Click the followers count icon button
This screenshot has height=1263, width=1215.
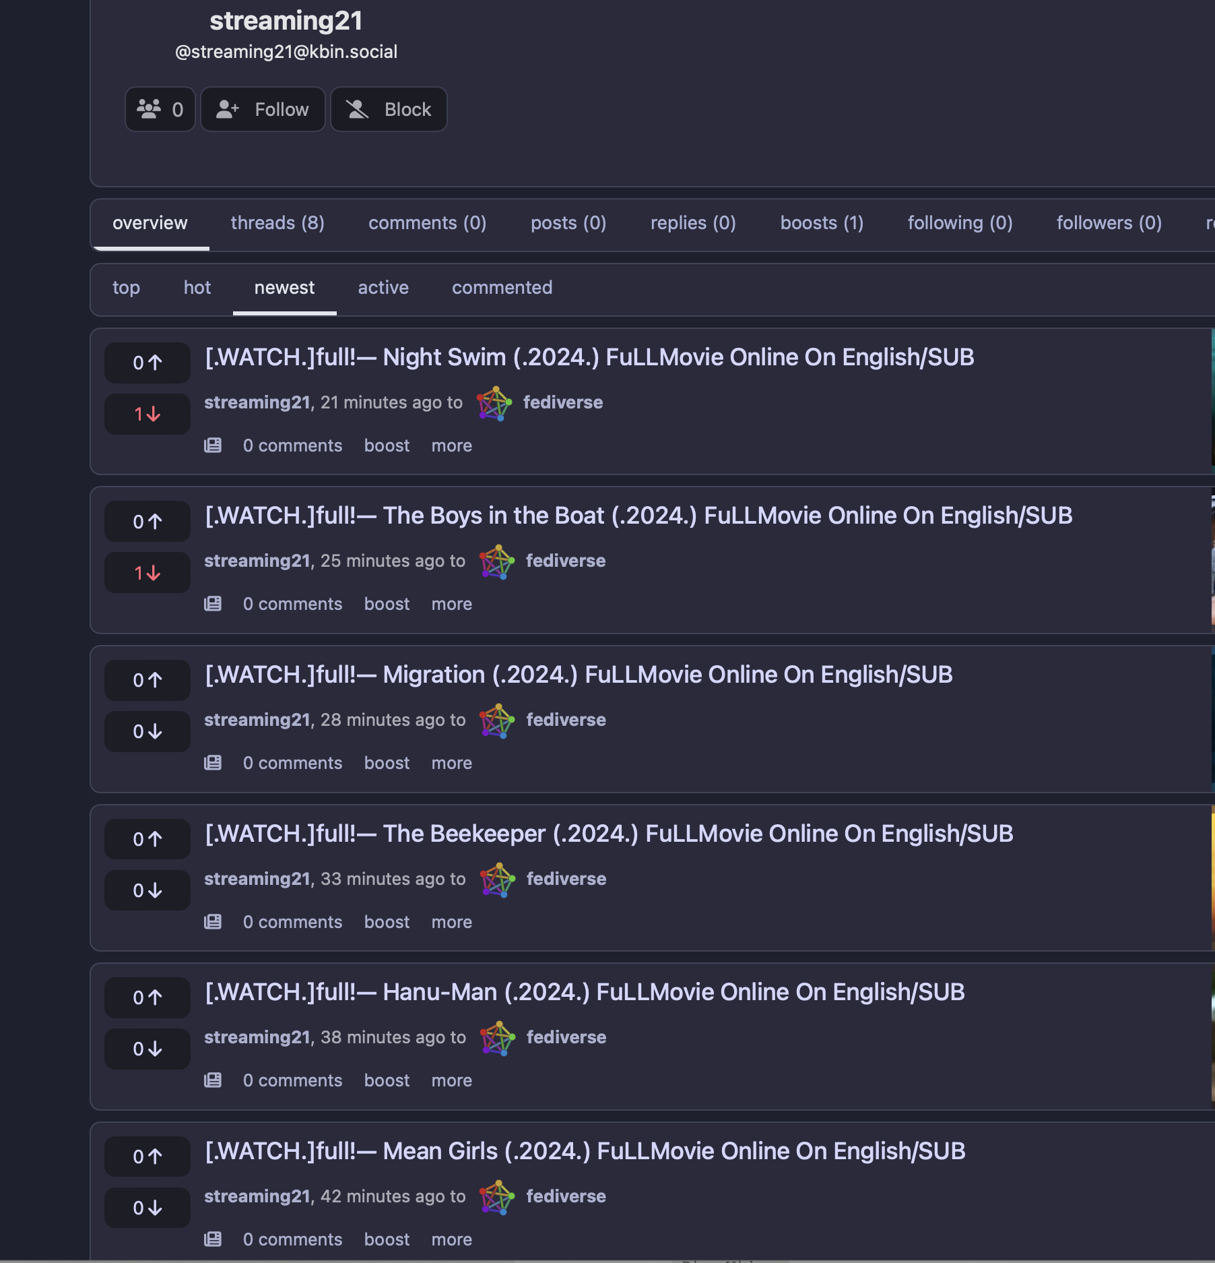click(160, 109)
